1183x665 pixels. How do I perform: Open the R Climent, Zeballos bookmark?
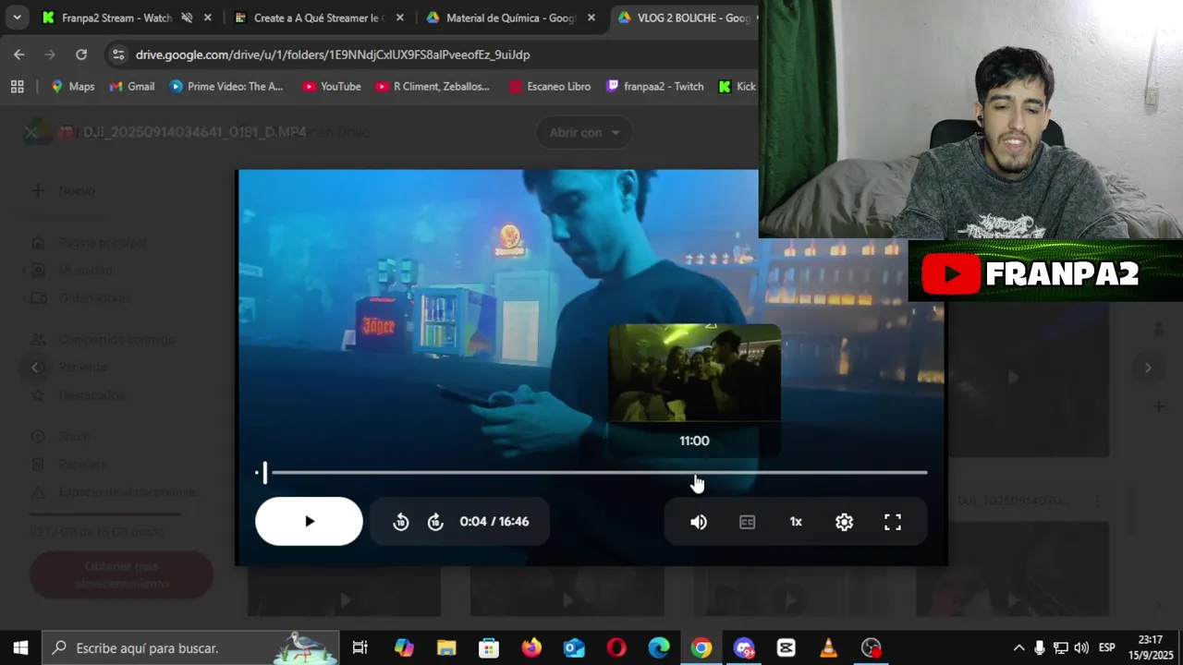coord(433,86)
